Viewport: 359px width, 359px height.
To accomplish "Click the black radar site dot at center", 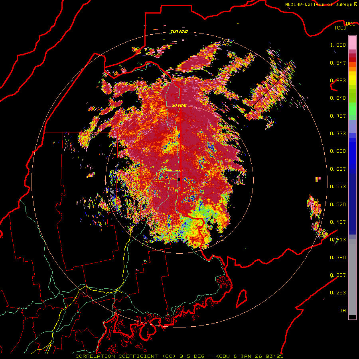I will click(179, 179).
